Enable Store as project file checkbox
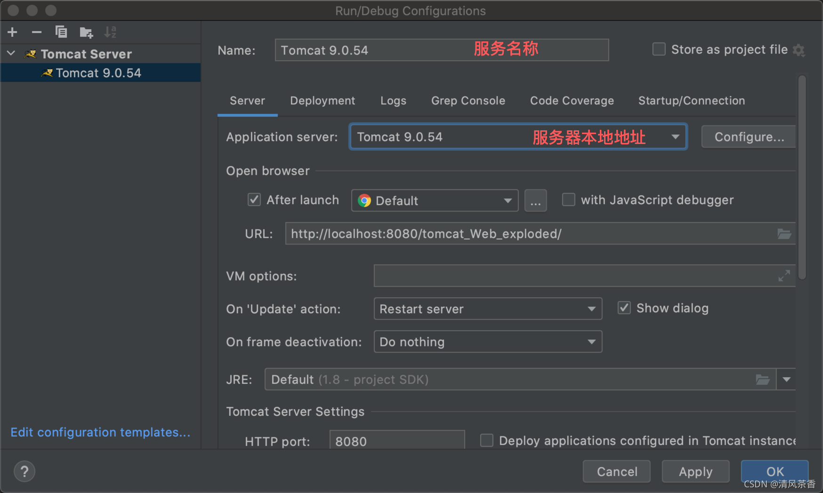The image size is (823, 493). tap(659, 49)
